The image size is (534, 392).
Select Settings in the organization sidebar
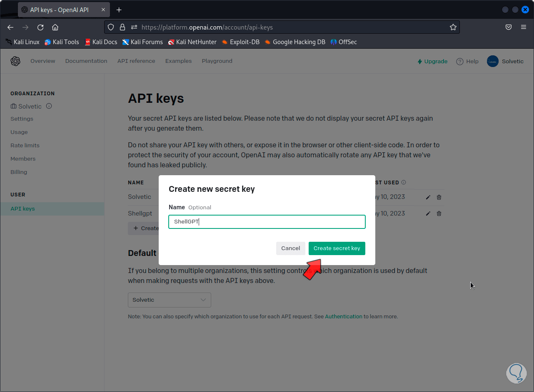[x=22, y=119]
